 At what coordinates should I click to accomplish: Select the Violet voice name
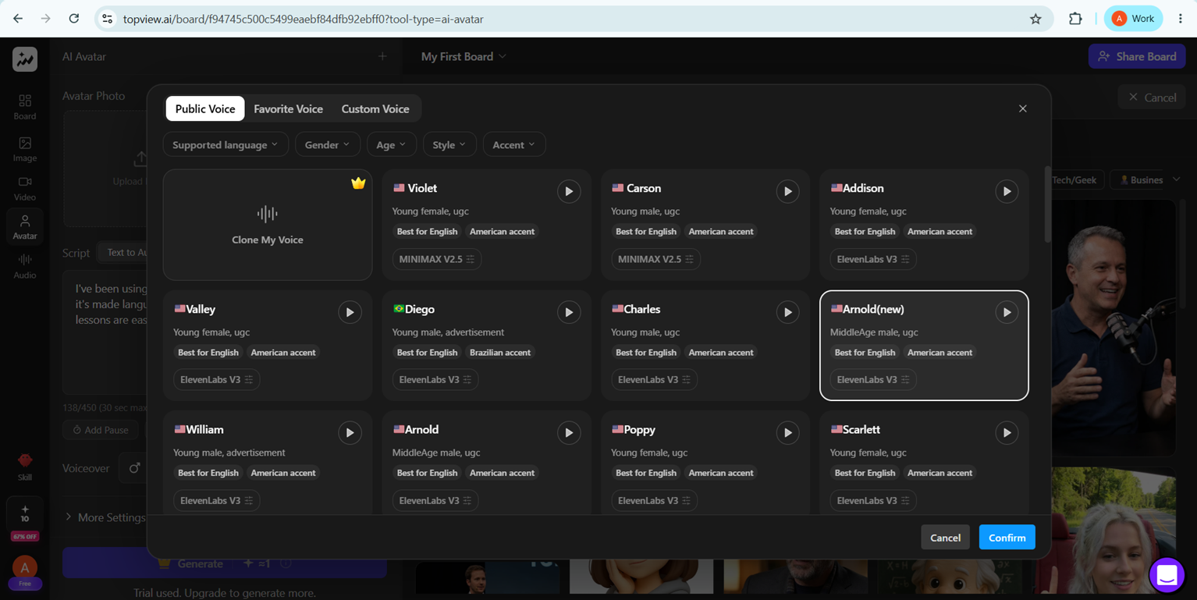click(x=422, y=188)
